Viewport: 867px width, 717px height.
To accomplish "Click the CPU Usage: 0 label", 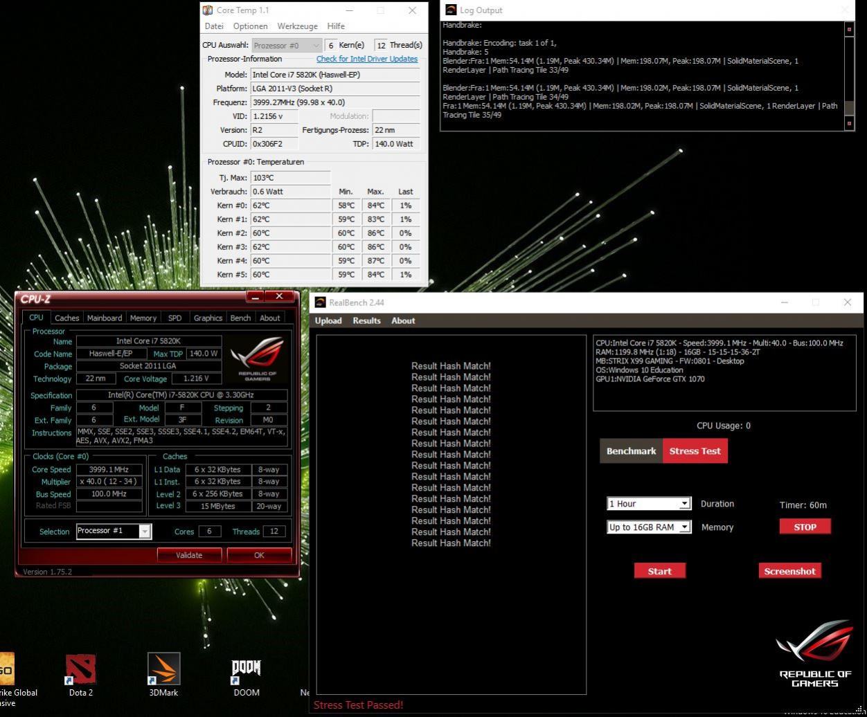I will 723,426.
